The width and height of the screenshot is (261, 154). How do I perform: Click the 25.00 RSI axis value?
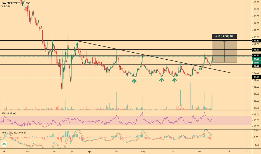(x=256, y=126)
